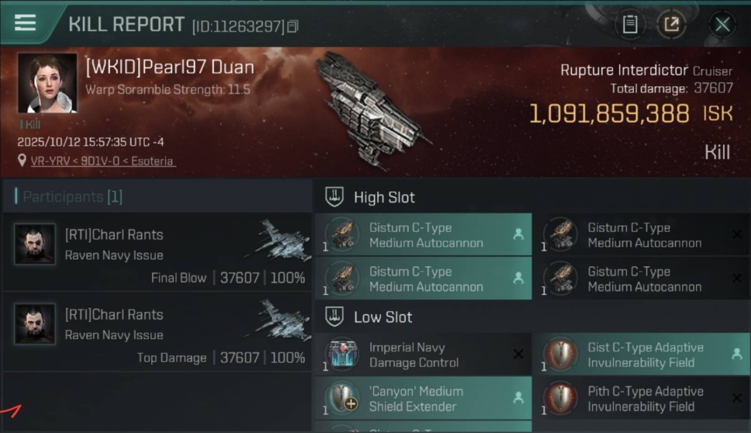
Task: View the Final Blow participant portrait
Action: [35, 244]
